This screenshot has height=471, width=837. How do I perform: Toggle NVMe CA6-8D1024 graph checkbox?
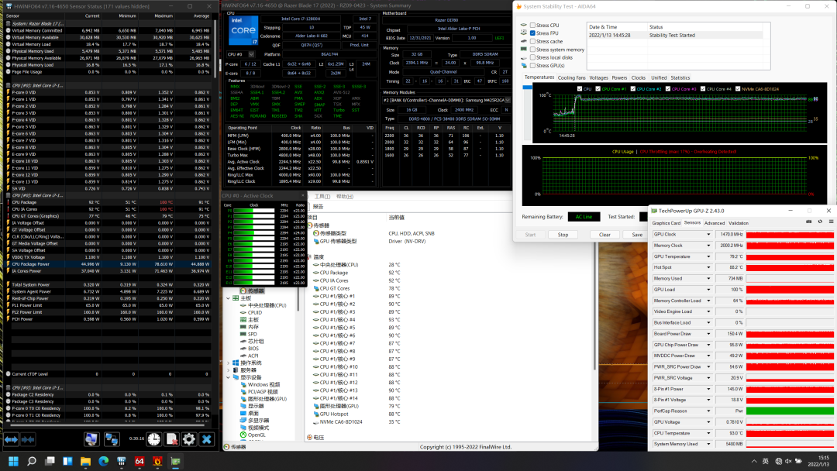click(x=738, y=89)
